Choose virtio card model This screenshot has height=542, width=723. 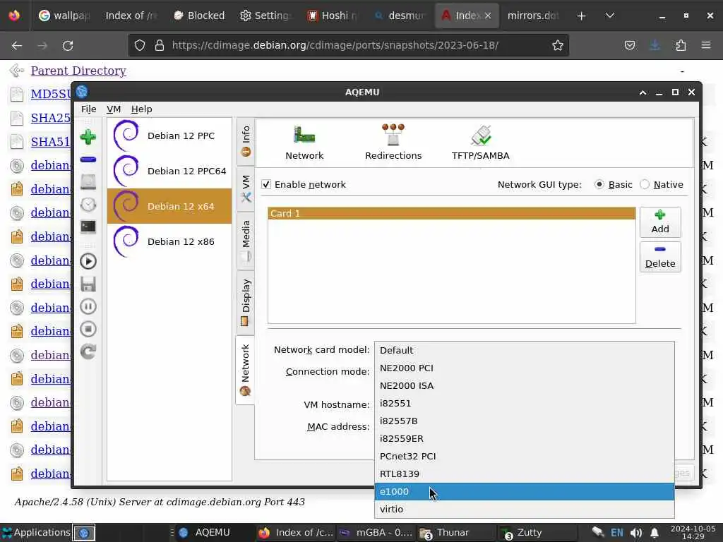[x=525, y=509]
